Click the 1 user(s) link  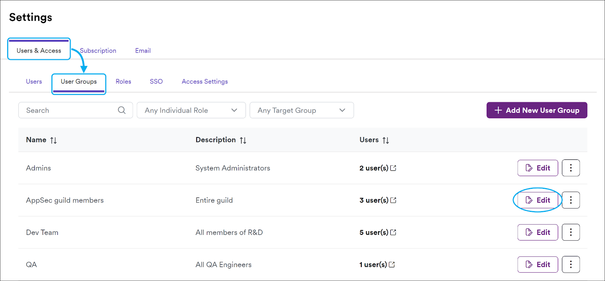373,264
